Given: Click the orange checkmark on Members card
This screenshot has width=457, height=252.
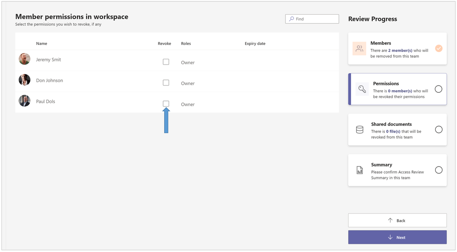Looking at the screenshot, I should (439, 48).
